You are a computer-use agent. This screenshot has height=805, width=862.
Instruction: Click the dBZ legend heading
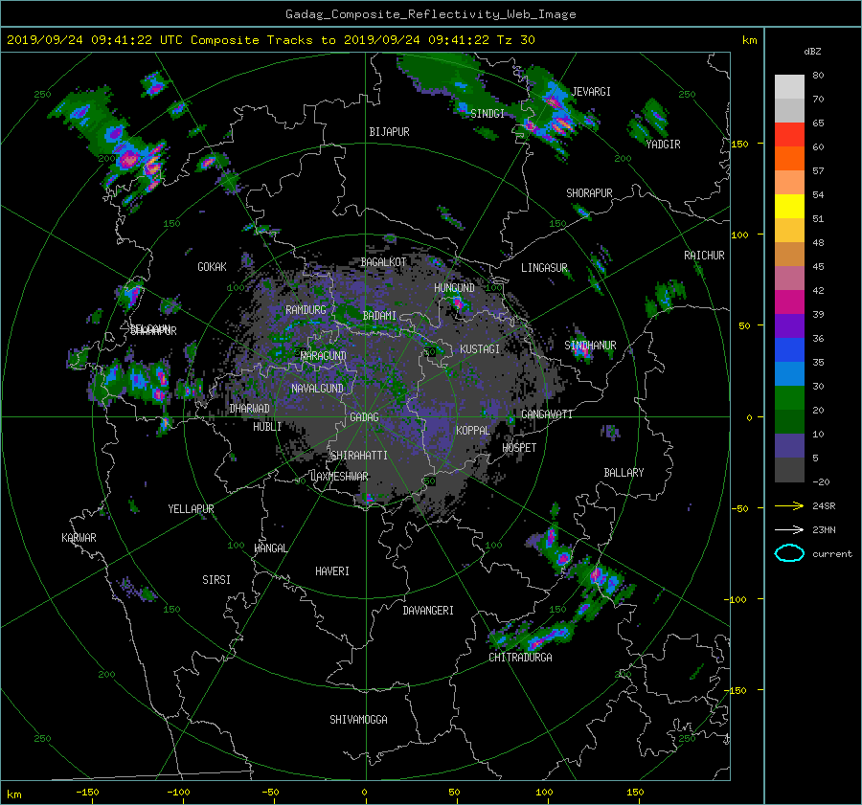(812, 52)
